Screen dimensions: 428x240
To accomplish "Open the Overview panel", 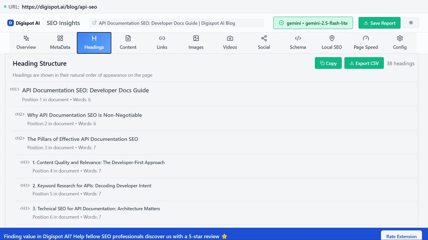I will tap(26, 42).
